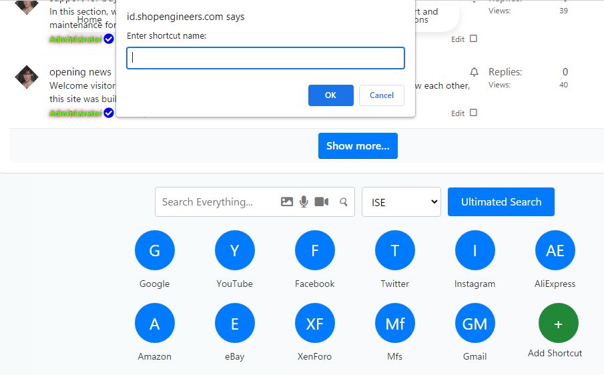
Task: Click the microphone voice search icon
Action: tap(304, 202)
